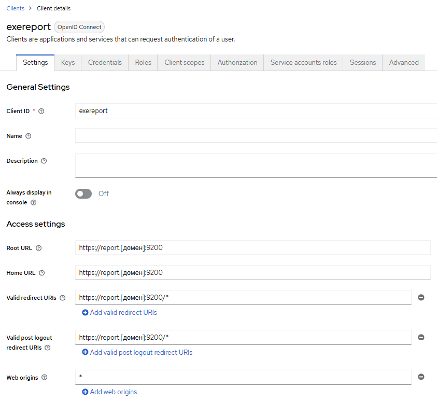Click Add valid redirect URIs link

tap(119, 312)
